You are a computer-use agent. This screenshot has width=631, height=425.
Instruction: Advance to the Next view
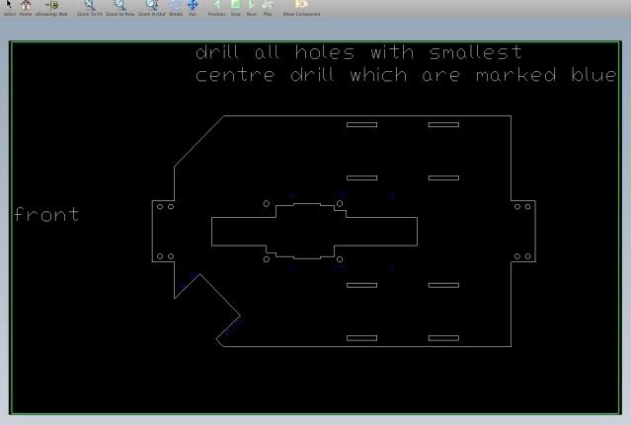click(251, 6)
